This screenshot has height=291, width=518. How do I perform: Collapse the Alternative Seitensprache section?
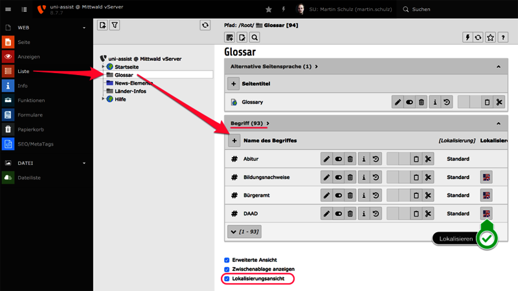pyautogui.click(x=499, y=67)
